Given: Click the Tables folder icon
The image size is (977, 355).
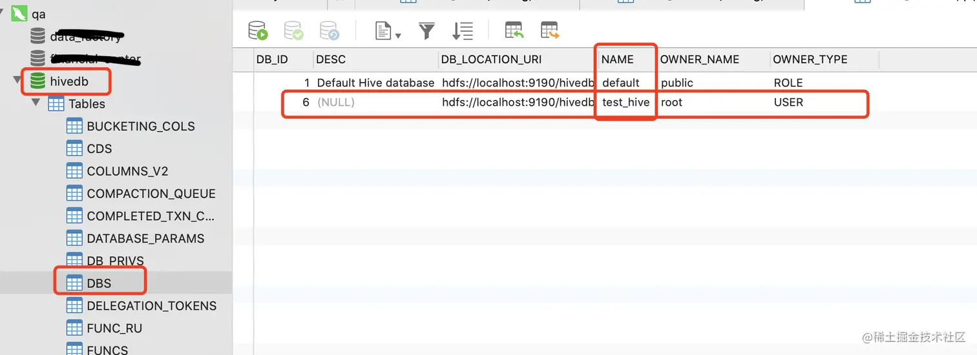Looking at the screenshot, I should (x=56, y=104).
